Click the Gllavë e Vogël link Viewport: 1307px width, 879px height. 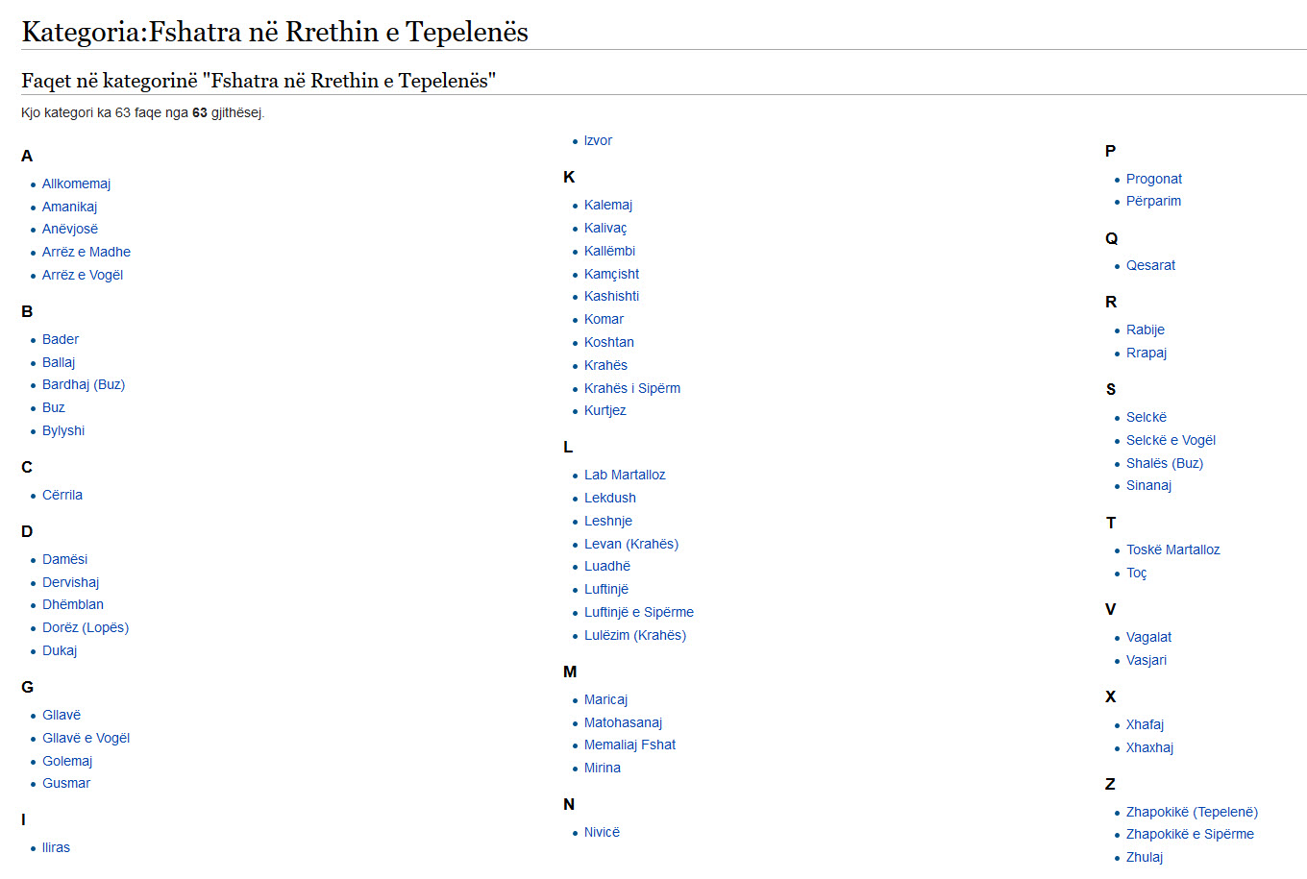pos(86,738)
